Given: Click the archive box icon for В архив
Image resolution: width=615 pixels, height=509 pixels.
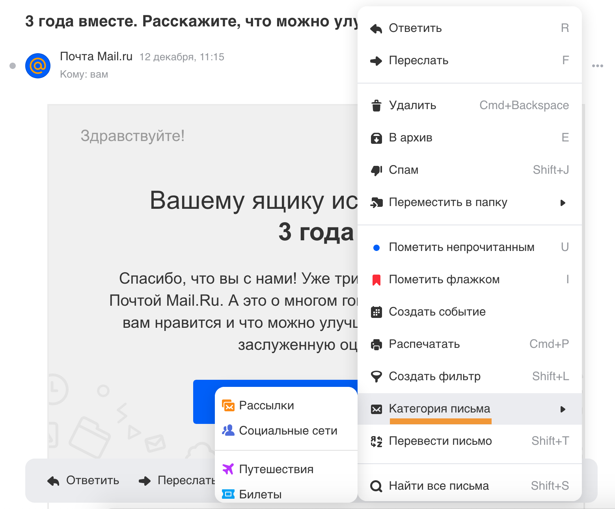Looking at the screenshot, I should tap(376, 138).
